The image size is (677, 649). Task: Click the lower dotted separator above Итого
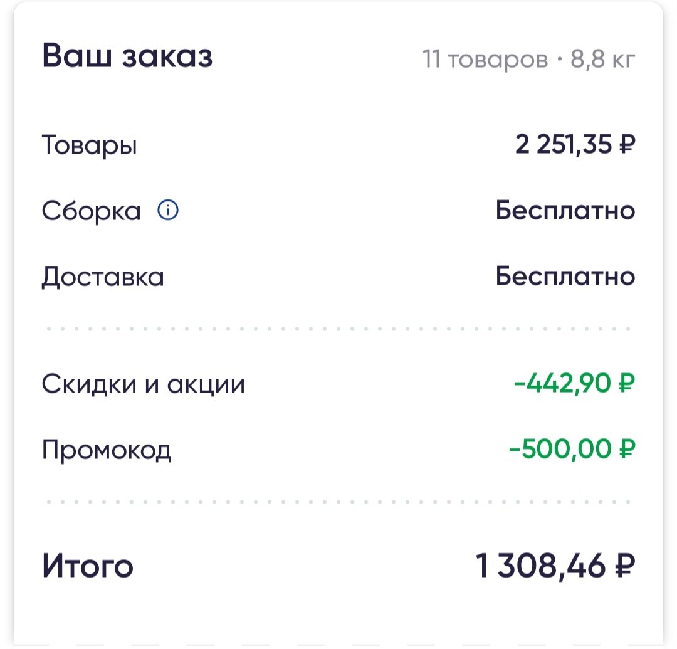tap(338, 501)
